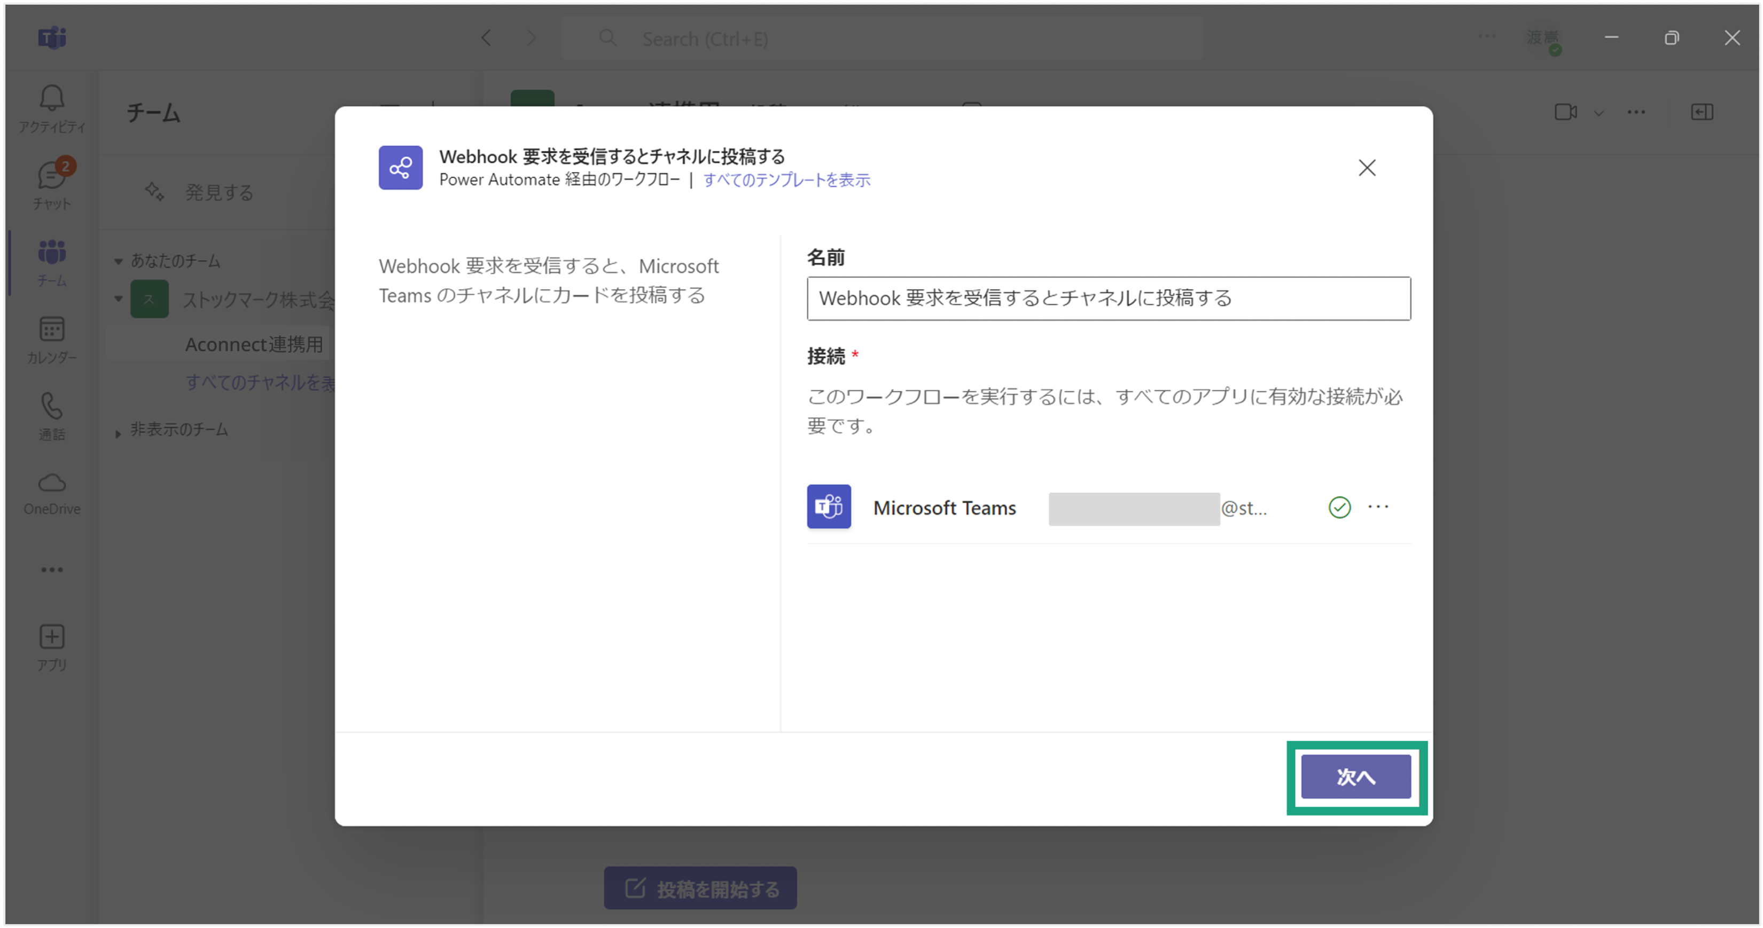Click the チーム panel heading
This screenshot has width=1763, height=928.
click(x=153, y=112)
